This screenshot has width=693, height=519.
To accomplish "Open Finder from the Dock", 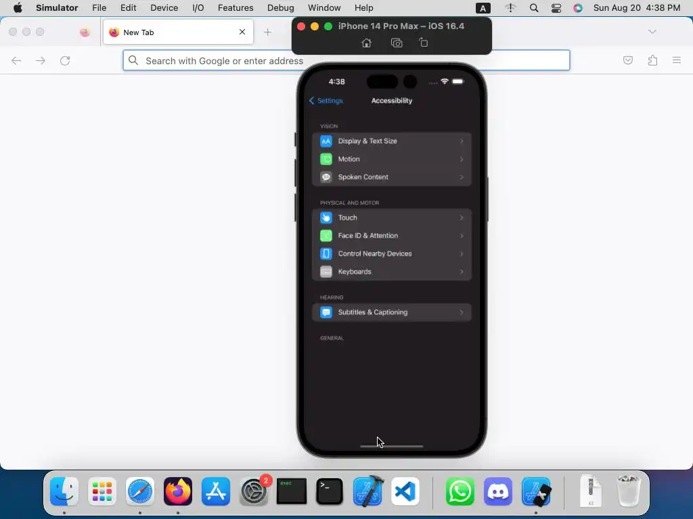I will tap(64, 491).
